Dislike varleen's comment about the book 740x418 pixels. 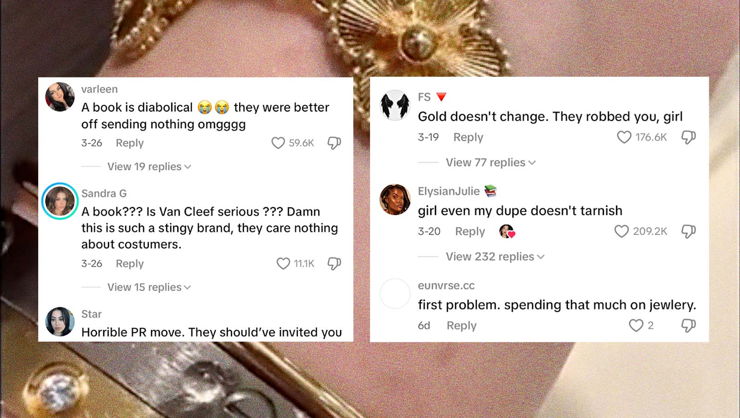click(334, 143)
